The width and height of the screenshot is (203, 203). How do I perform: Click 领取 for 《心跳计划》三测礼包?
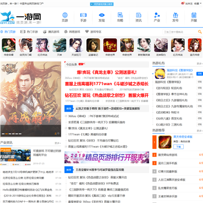tap(200, 125)
